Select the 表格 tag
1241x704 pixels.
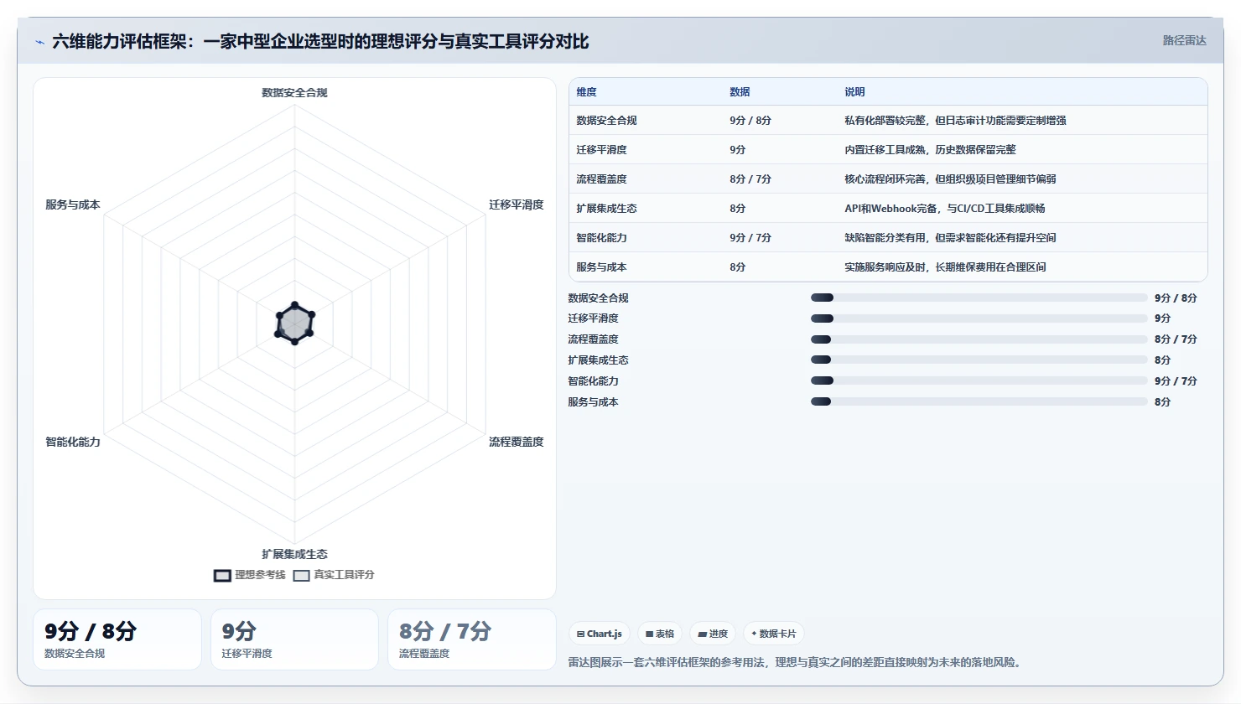(x=660, y=634)
